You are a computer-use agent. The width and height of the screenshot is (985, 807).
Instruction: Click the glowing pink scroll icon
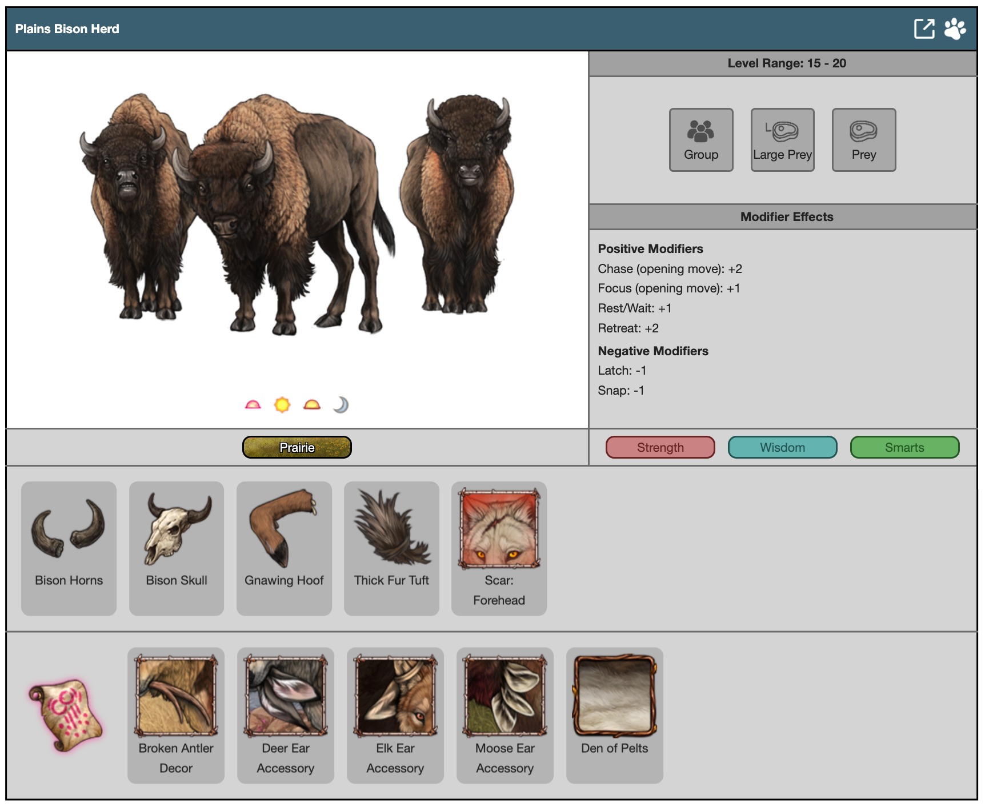coord(65,715)
